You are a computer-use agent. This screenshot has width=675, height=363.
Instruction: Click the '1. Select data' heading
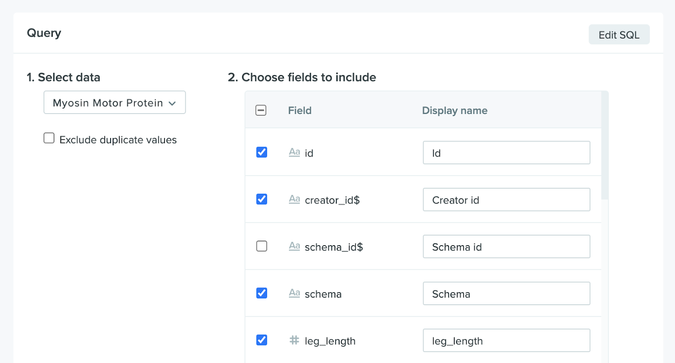pos(64,77)
